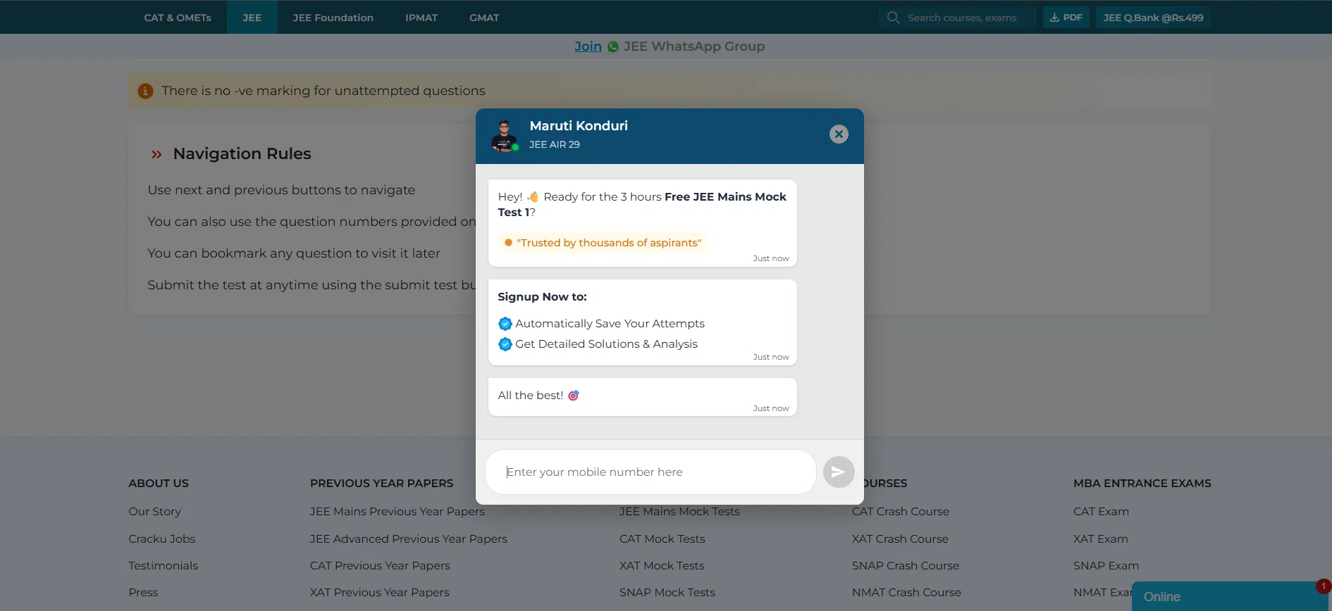Image resolution: width=1332 pixels, height=611 pixels.
Task: Click the search magnifier icon
Action: click(893, 18)
